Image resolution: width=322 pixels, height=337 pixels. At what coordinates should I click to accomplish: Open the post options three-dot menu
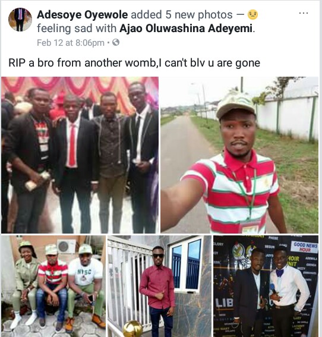[x=304, y=13]
